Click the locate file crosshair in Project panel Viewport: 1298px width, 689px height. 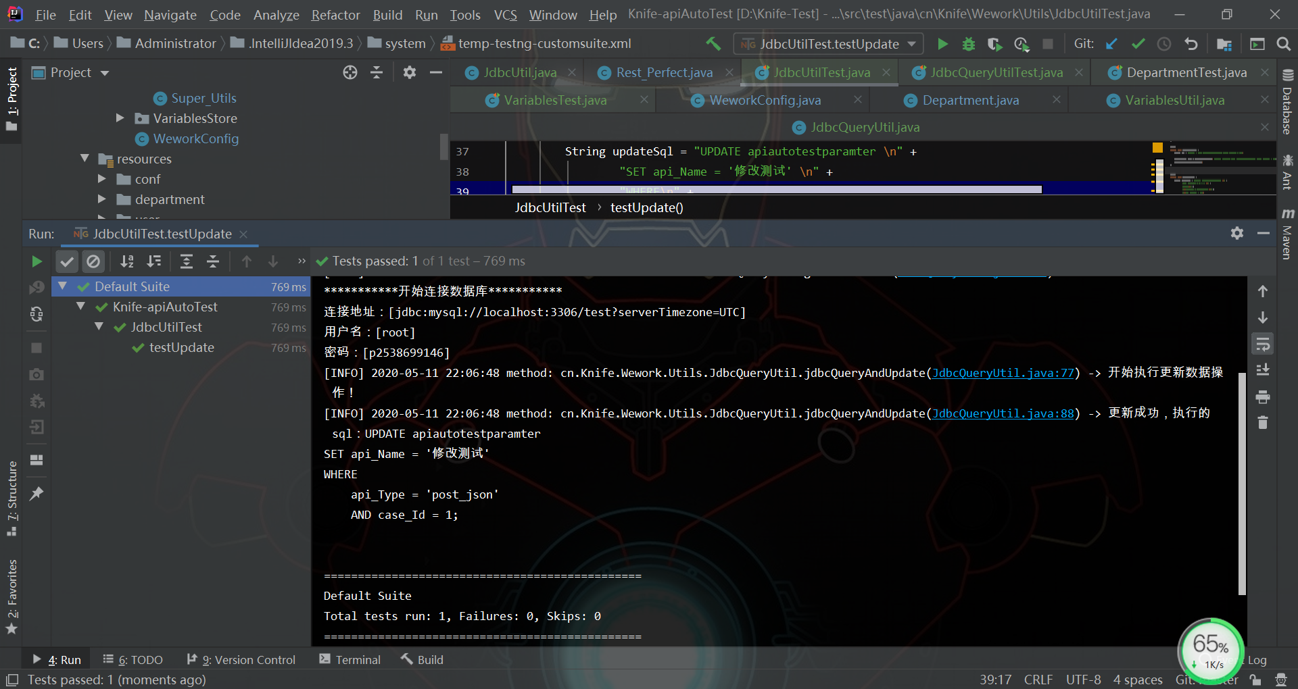[350, 72]
